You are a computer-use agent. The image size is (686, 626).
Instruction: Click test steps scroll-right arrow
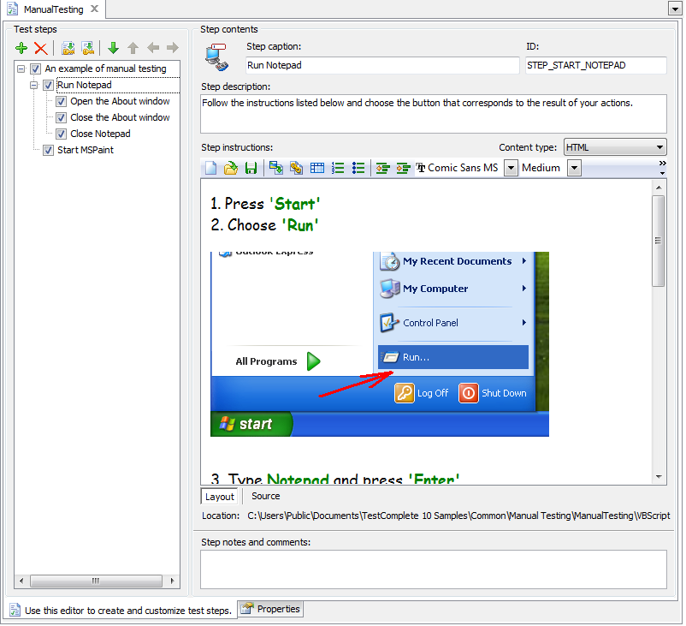[x=172, y=581]
